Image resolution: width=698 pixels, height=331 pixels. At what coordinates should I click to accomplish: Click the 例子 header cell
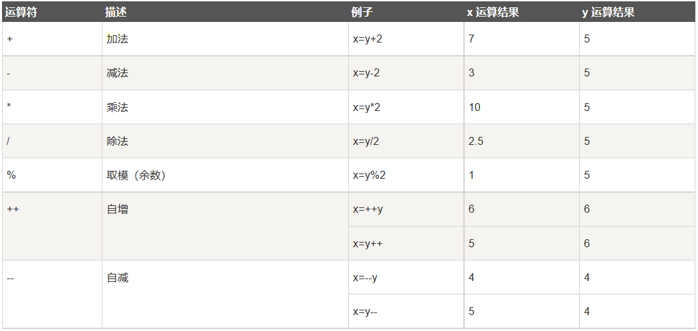pos(406,12)
